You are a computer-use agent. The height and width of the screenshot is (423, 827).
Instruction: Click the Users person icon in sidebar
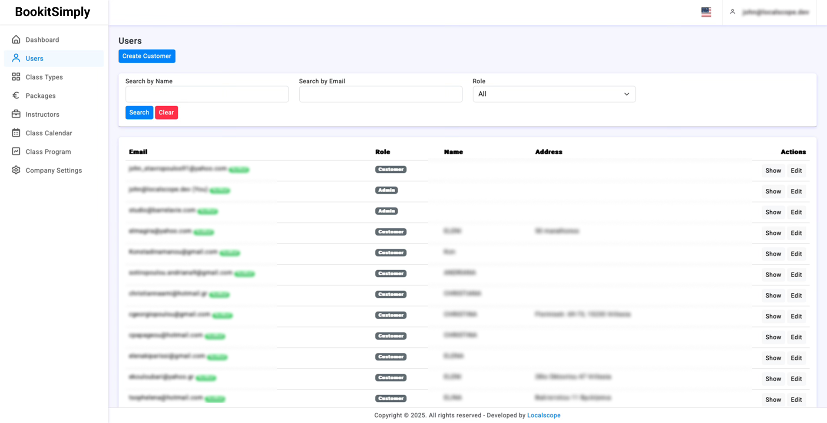point(16,58)
